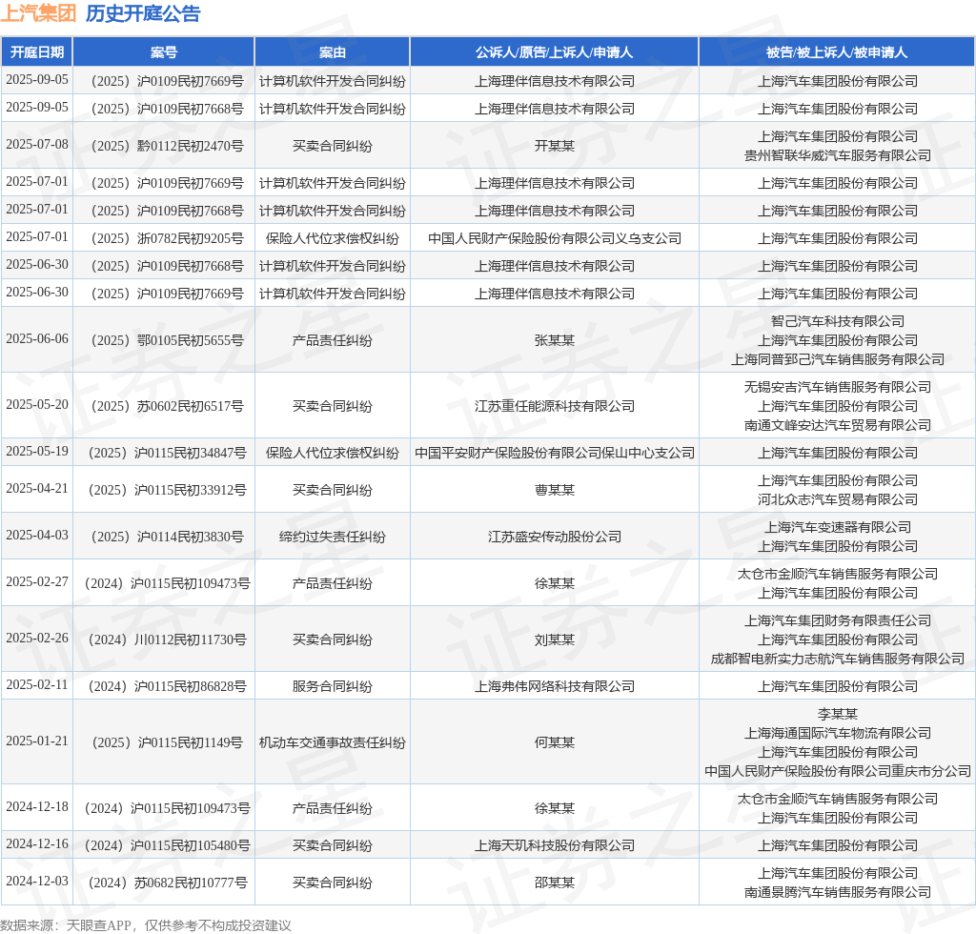Click plaintiff name 邵某某
The image size is (976, 934).
coord(554,883)
